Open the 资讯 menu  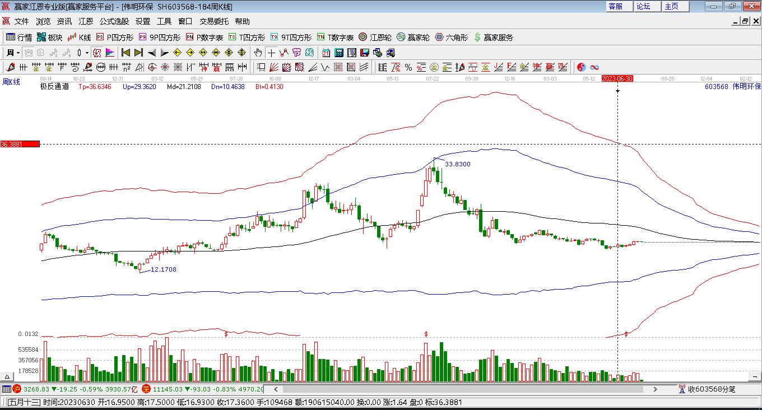(x=64, y=21)
